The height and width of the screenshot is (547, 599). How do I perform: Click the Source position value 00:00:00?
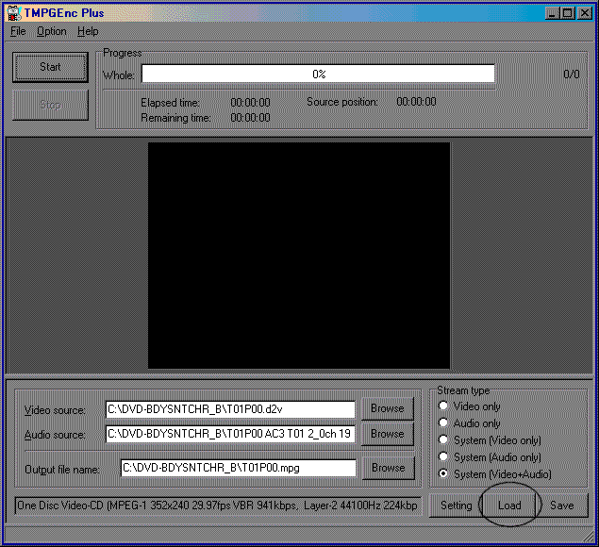pos(416,102)
